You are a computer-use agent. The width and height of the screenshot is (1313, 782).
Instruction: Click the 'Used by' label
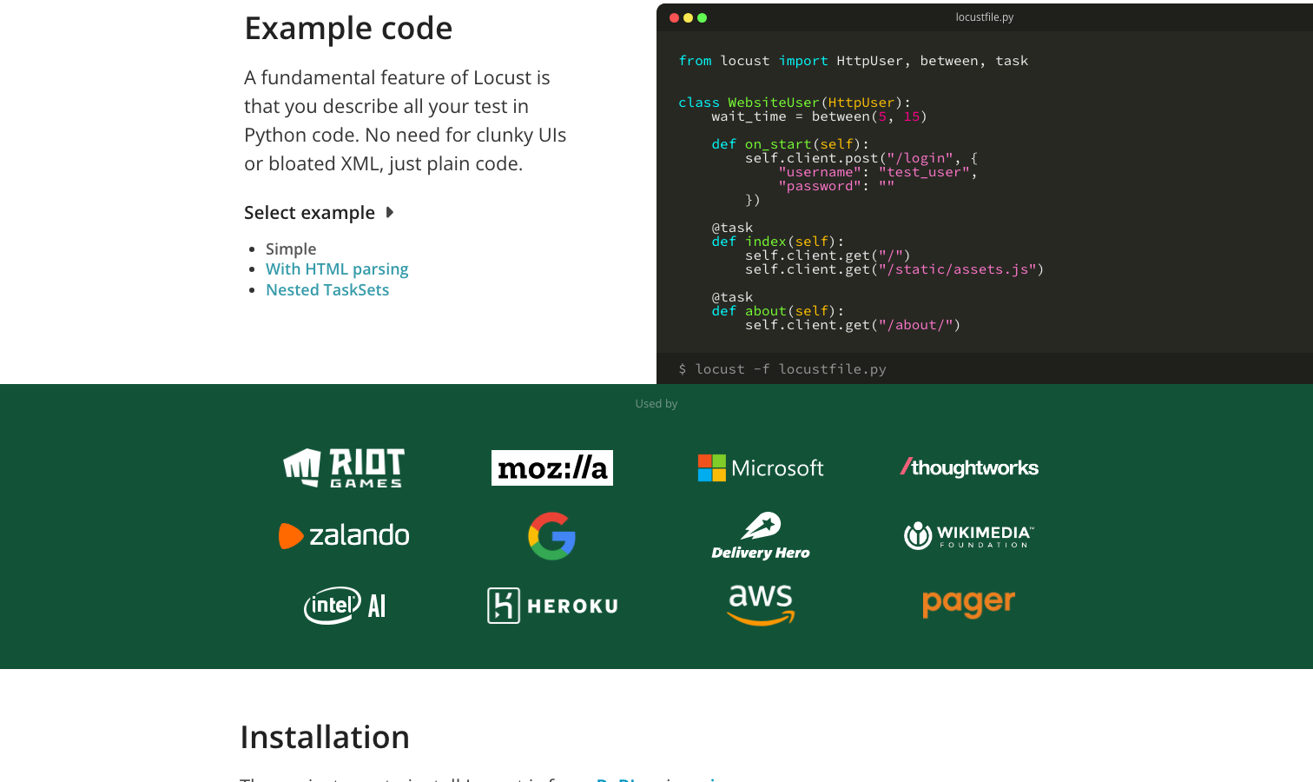pyautogui.click(x=656, y=404)
